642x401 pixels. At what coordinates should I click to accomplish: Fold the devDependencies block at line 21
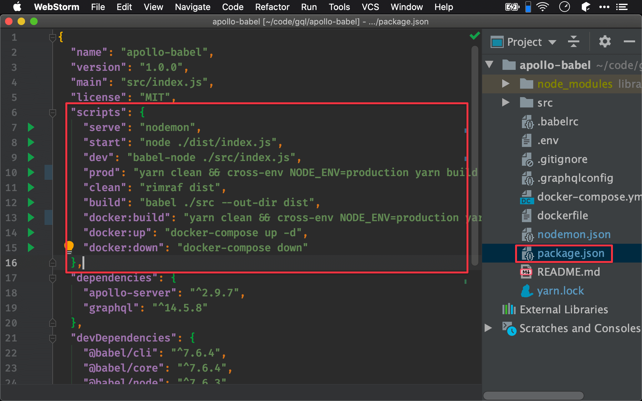[52, 338]
